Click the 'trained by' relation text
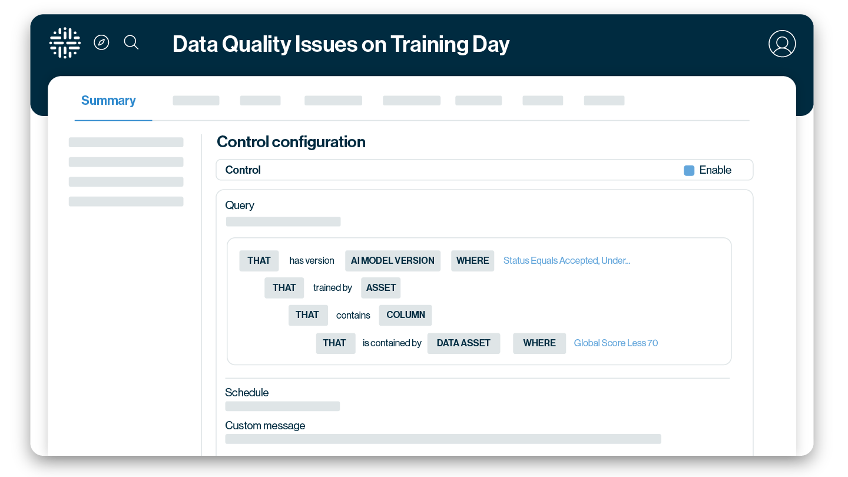The image size is (848, 477). (x=333, y=288)
